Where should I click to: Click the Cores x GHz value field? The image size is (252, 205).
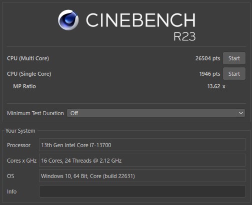pyautogui.click(x=142, y=160)
